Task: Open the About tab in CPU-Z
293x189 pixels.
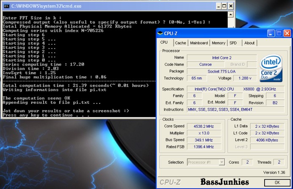Action: point(249,43)
